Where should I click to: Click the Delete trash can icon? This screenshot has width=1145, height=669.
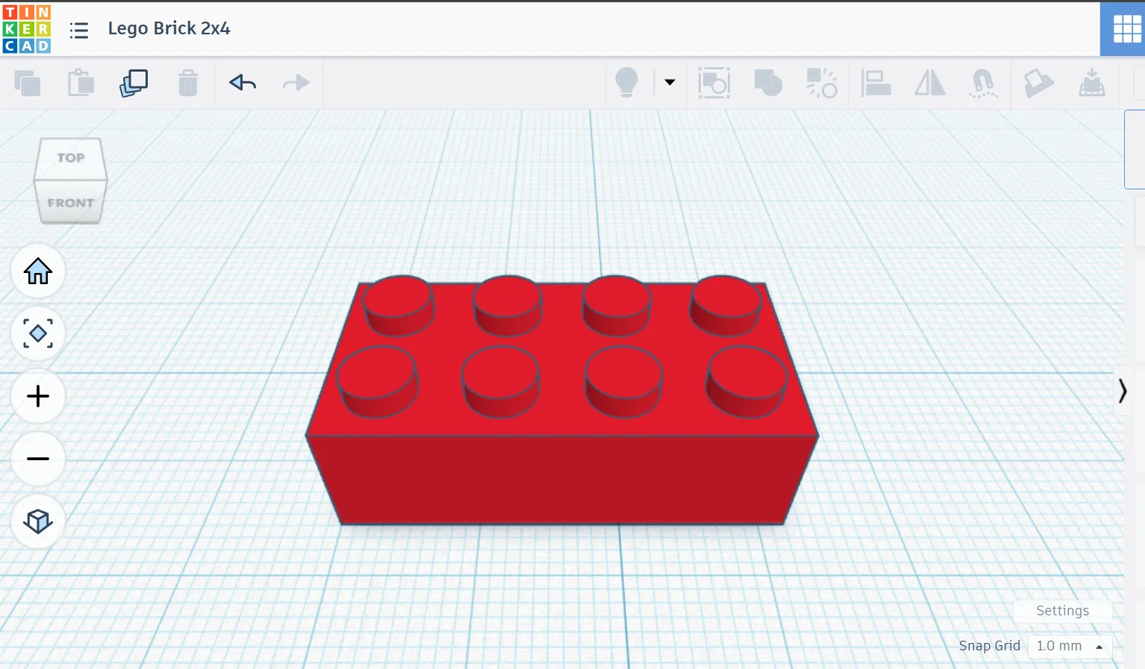tap(188, 83)
